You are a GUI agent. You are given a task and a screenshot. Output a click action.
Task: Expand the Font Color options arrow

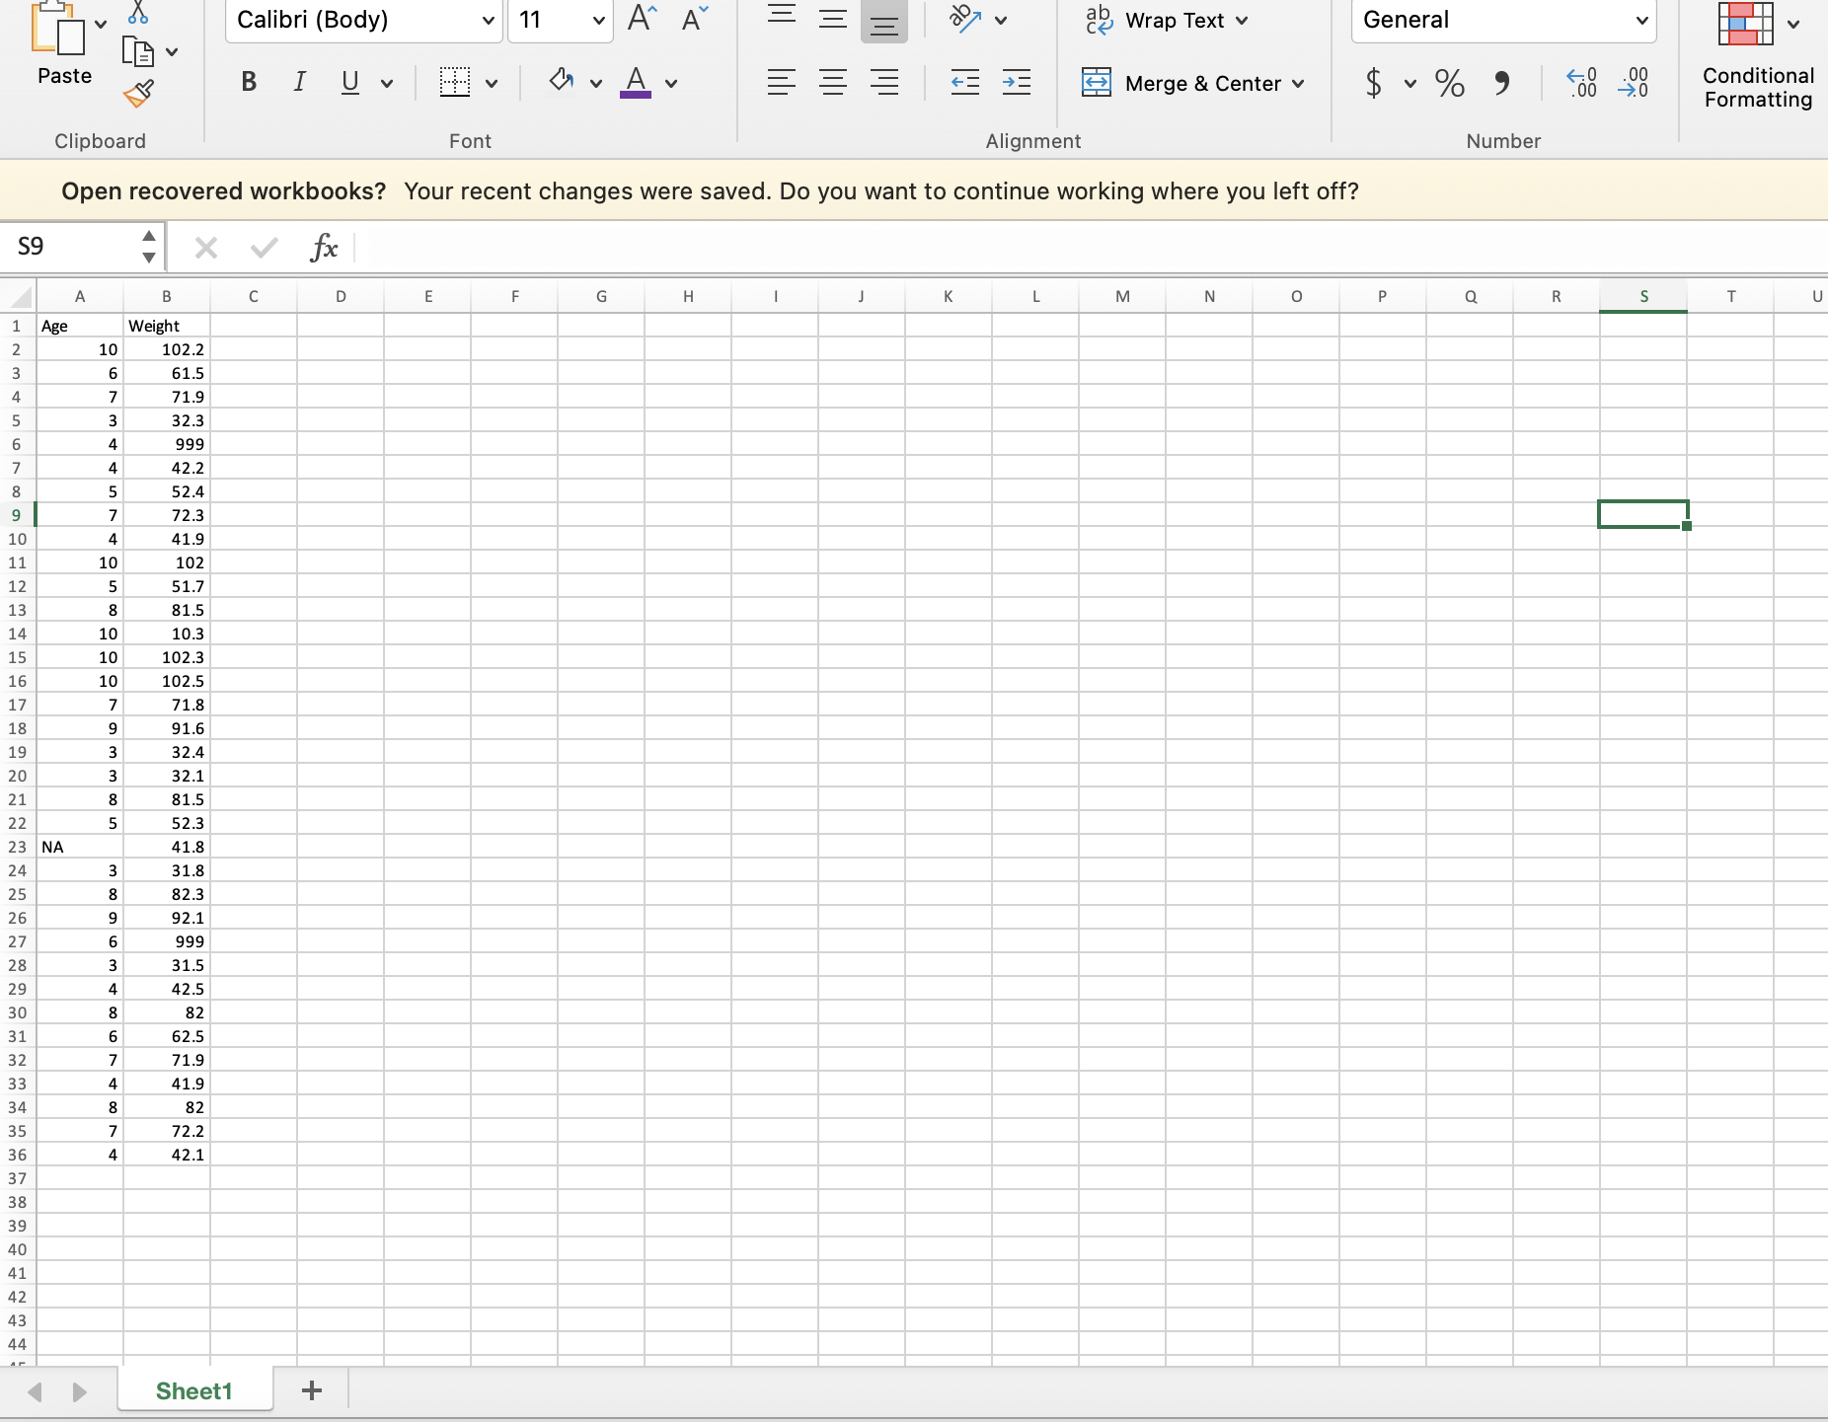click(671, 83)
